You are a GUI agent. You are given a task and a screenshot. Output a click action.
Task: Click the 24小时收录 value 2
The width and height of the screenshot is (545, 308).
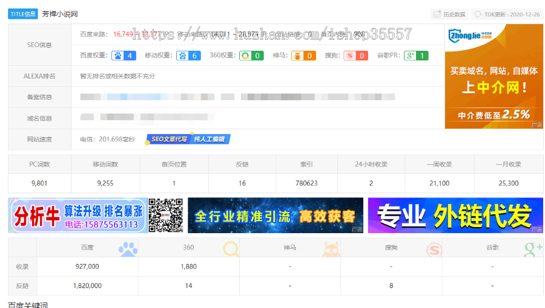[371, 183]
